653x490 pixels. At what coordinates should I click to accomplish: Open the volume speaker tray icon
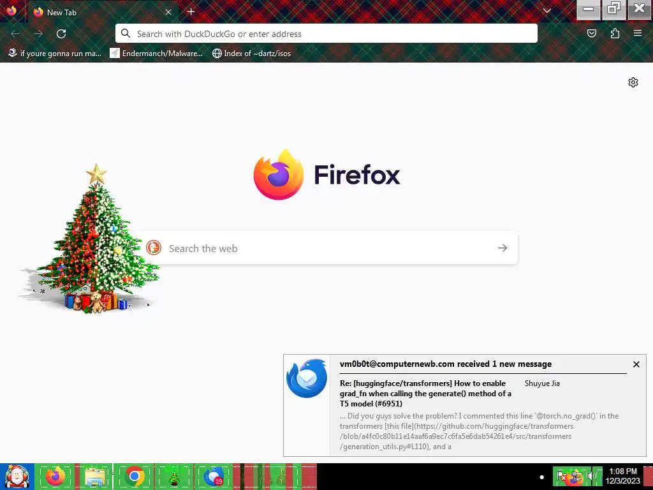[591, 476]
